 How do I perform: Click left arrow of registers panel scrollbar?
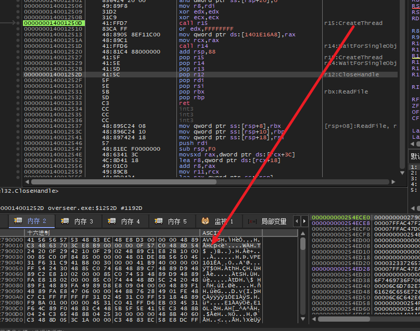[413, 144]
